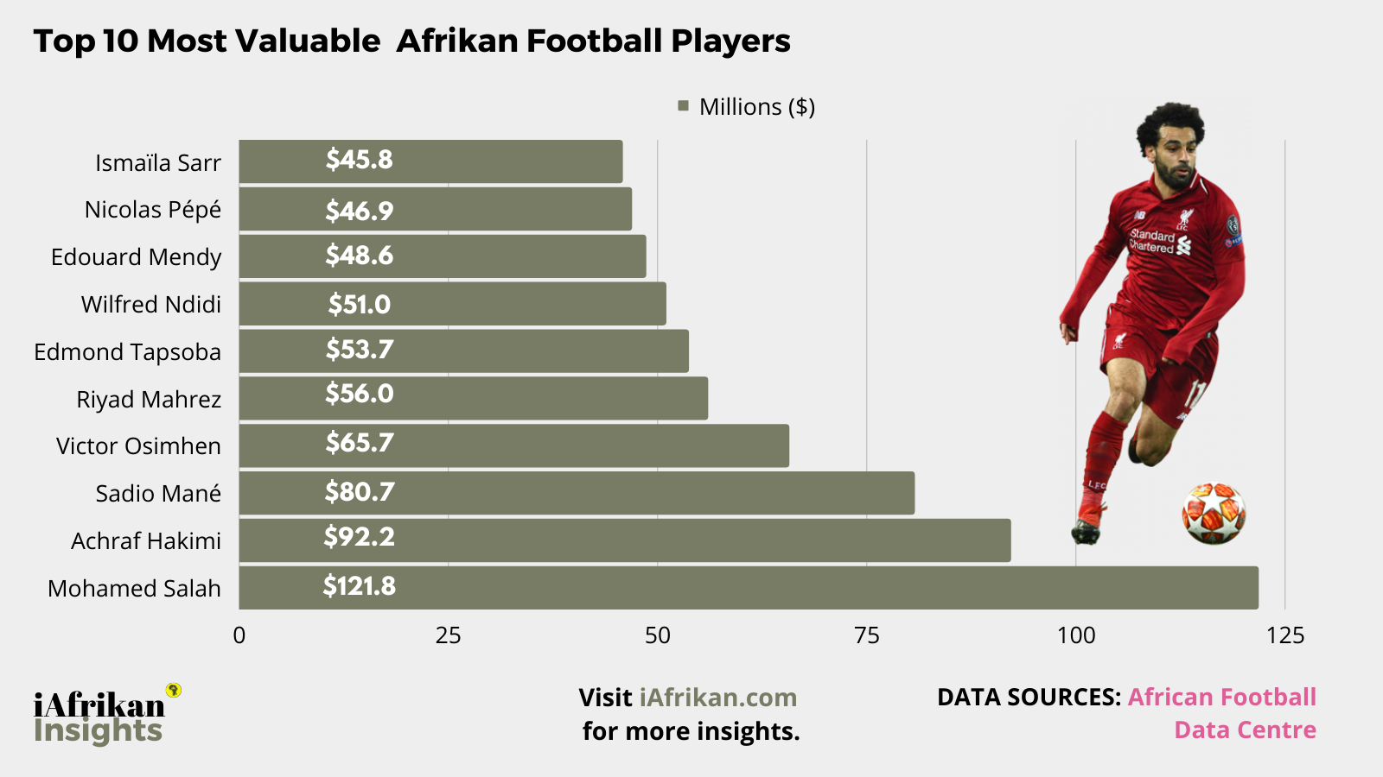Click the iAfrikan Insights logo

pyautogui.click(x=99, y=717)
